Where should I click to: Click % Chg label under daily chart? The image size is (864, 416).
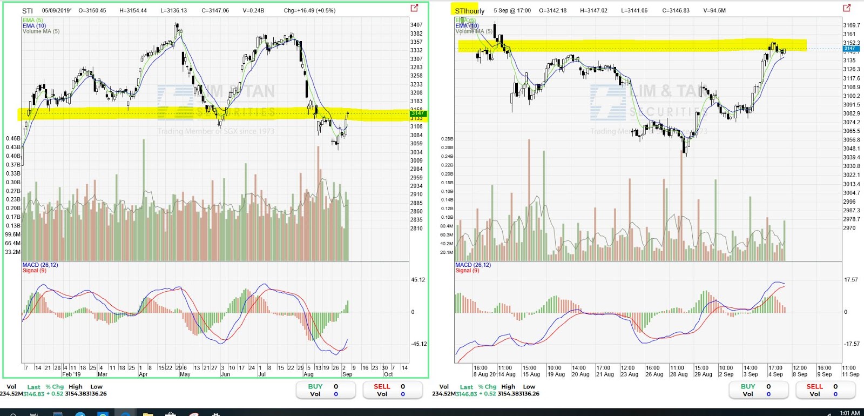click(55, 387)
